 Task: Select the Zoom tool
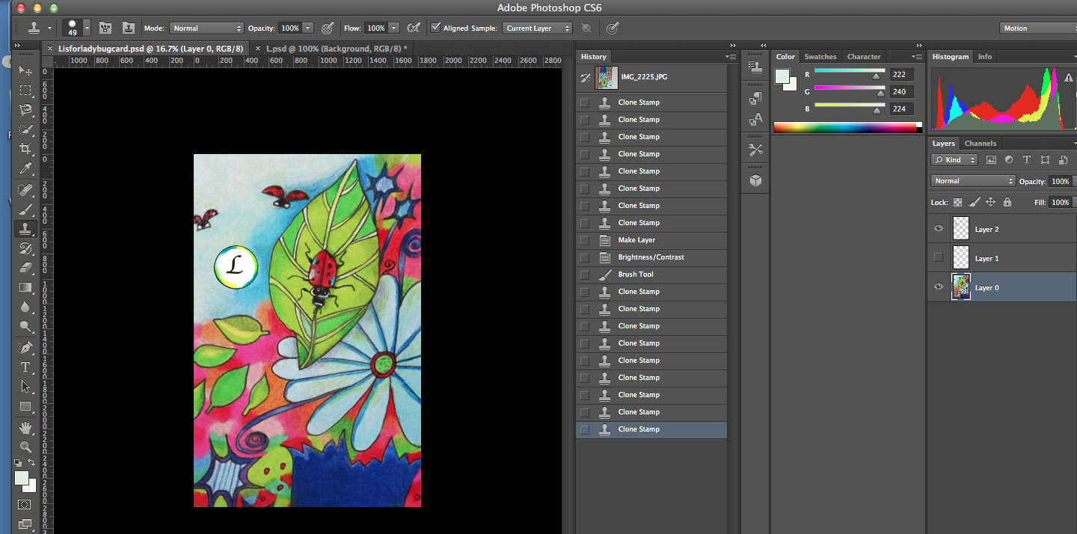(x=25, y=447)
